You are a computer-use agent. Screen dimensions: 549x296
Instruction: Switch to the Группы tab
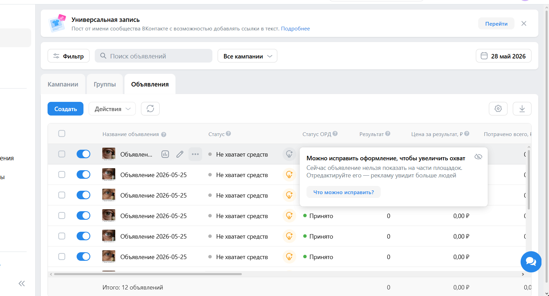(x=105, y=84)
